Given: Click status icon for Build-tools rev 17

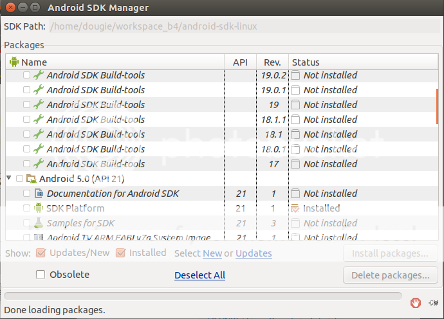Looking at the screenshot, I should point(295,164).
